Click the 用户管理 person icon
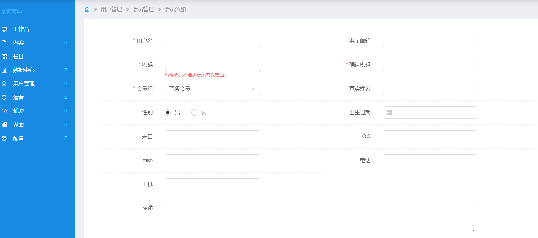The width and height of the screenshot is (538, 238). point(4,84)
